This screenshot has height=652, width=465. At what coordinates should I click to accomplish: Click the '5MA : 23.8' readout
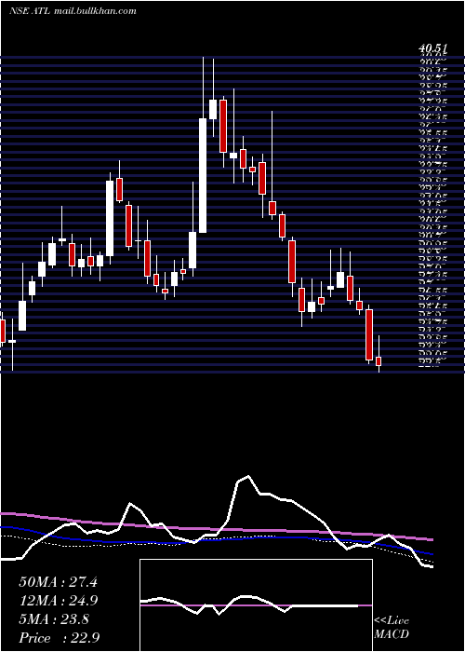pos(54,619)
